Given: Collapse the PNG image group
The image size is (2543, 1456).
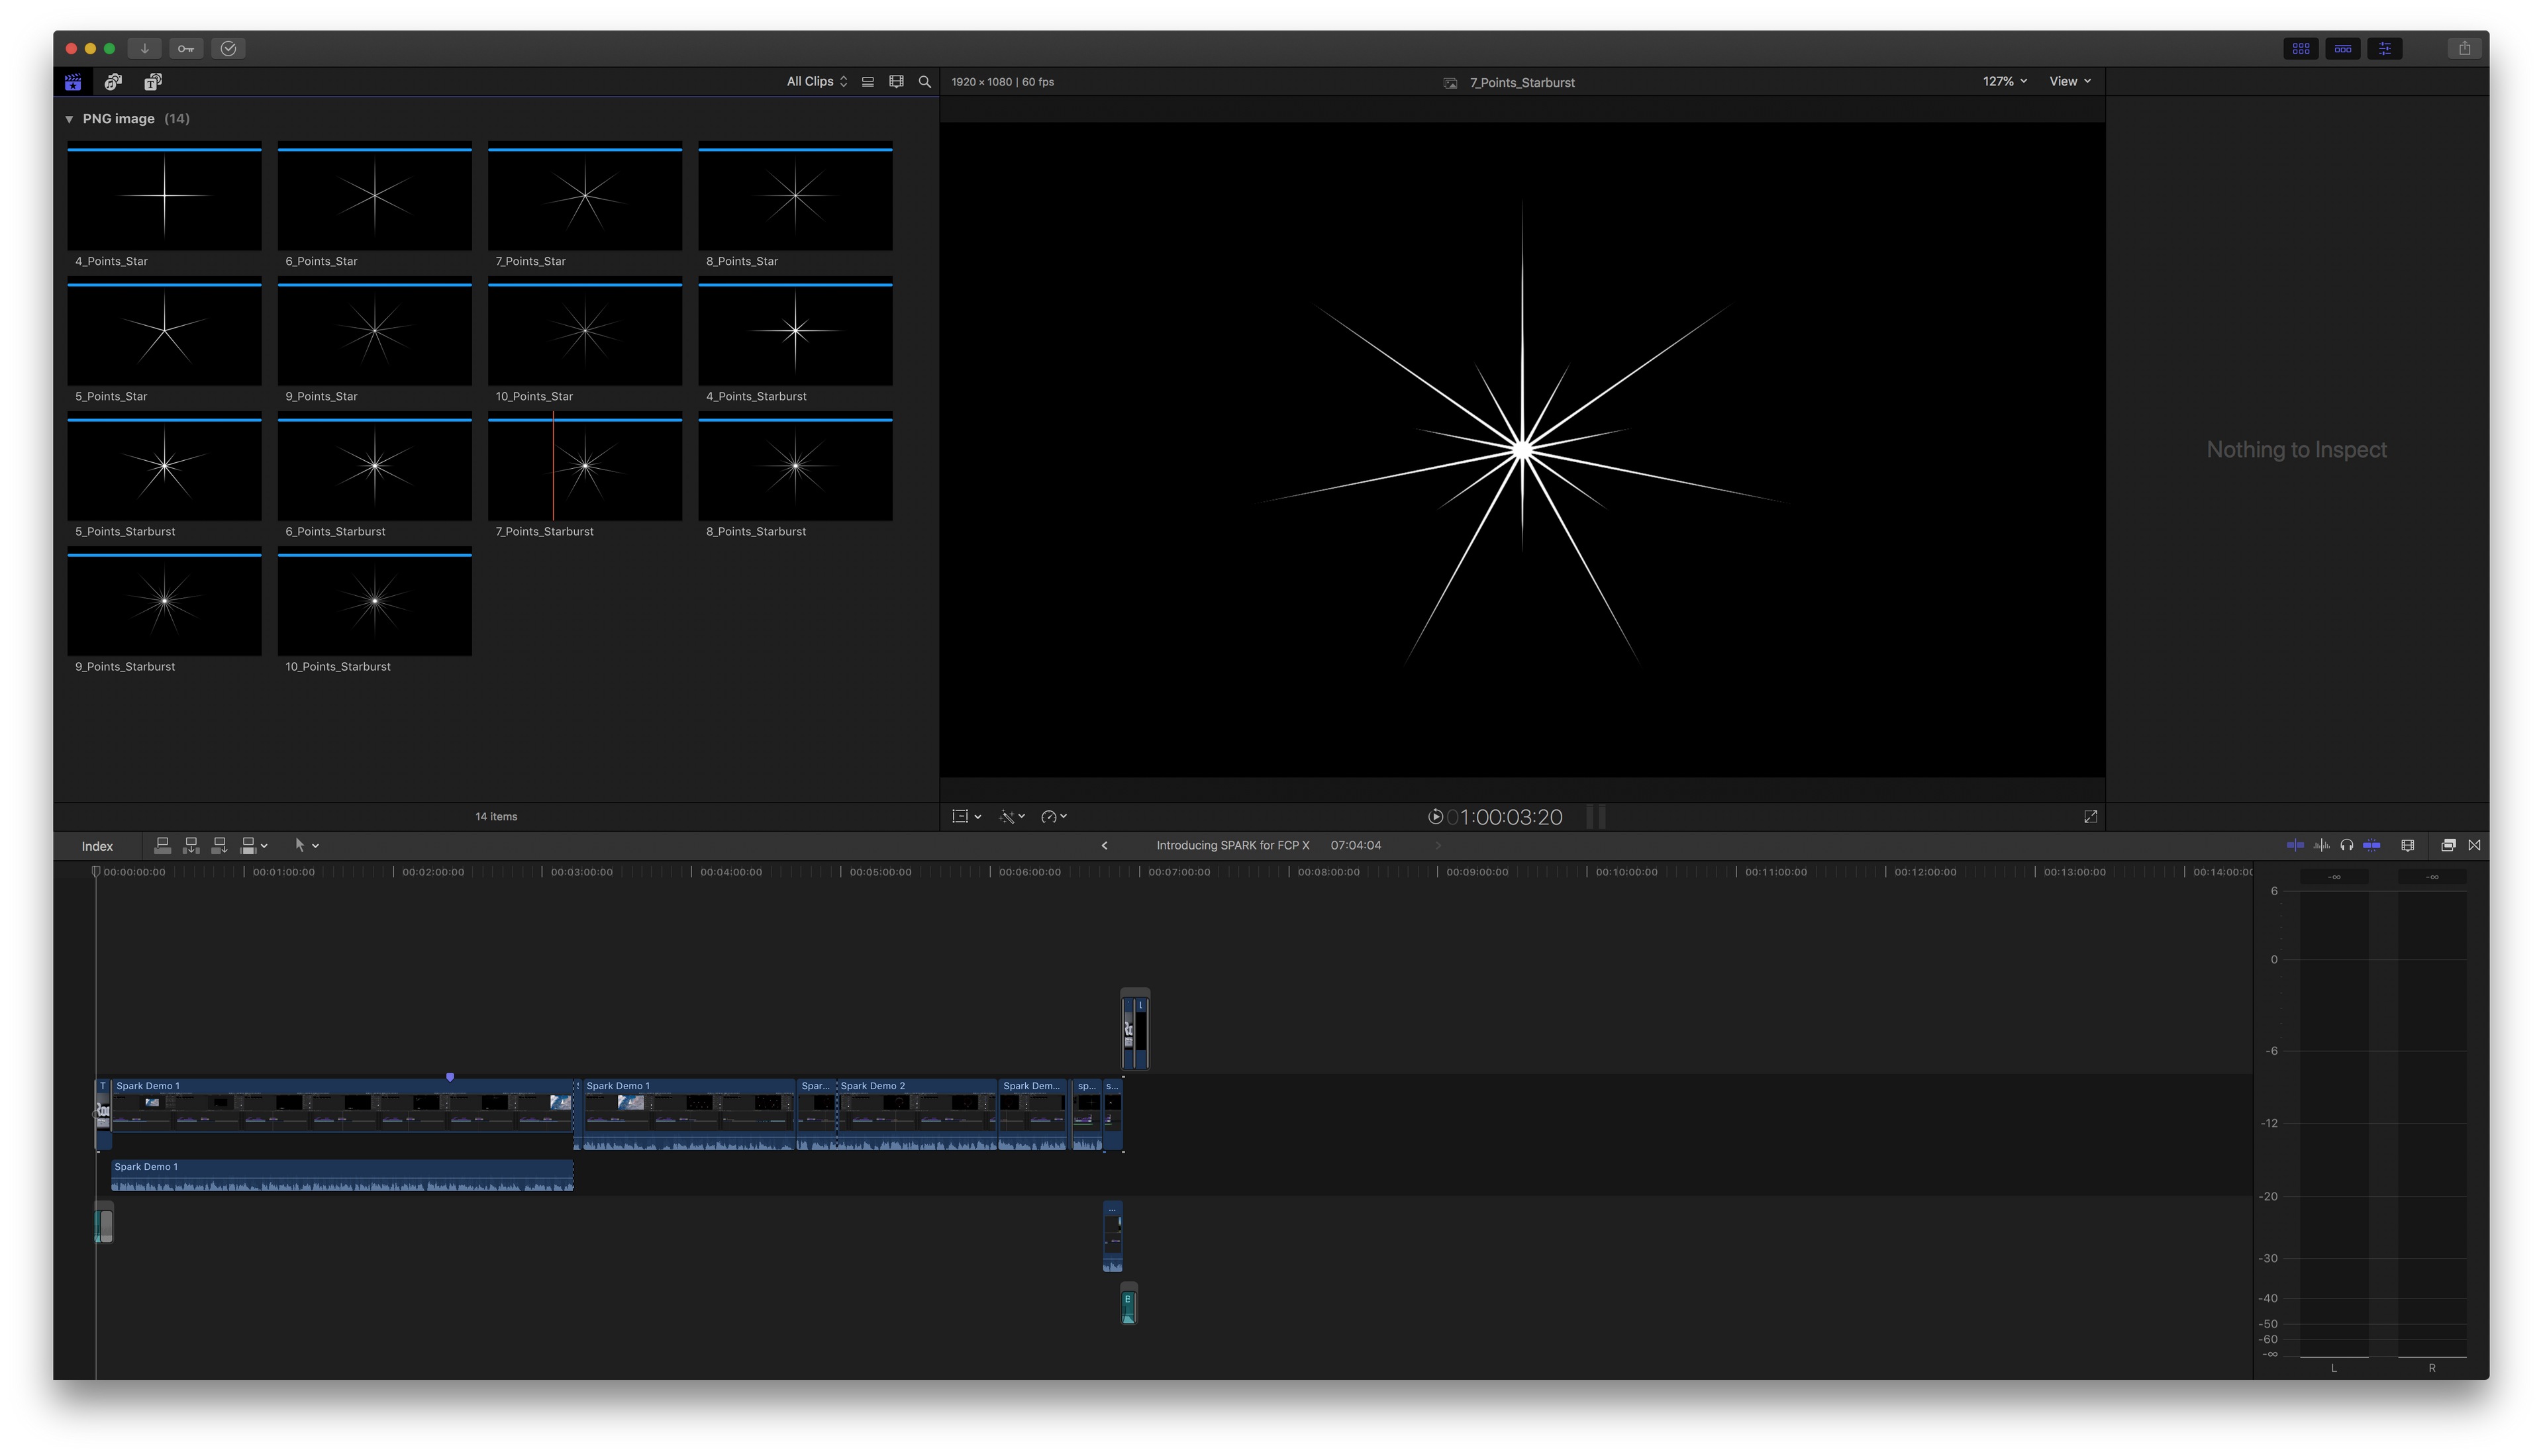Looking at the screenshot, I should pos(69,119).
